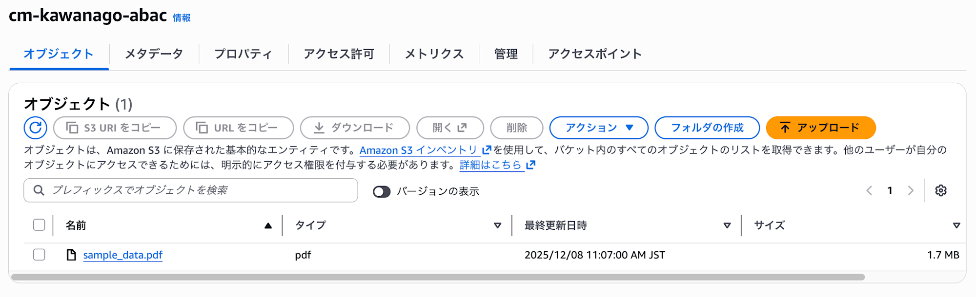Sort by タイプ column arrow
Image resolution: width=976 pixels, height=297 pixels.
(x=497, y=225)
